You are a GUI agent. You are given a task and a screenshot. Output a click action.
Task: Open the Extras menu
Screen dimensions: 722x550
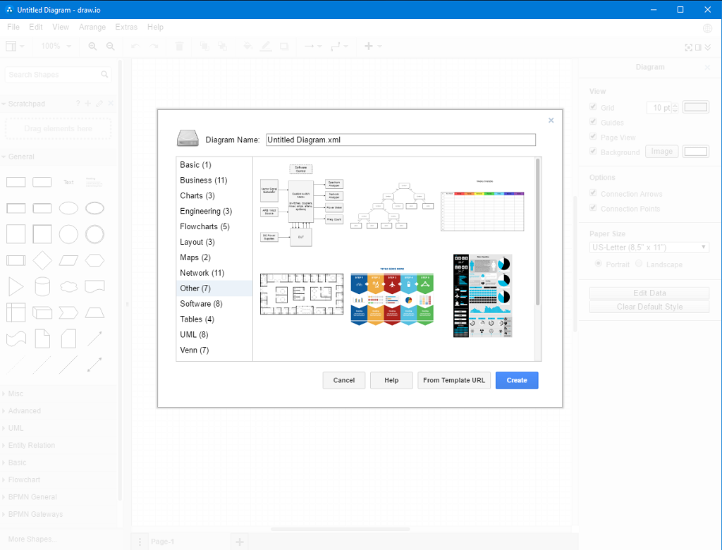[x=126, y=28]
